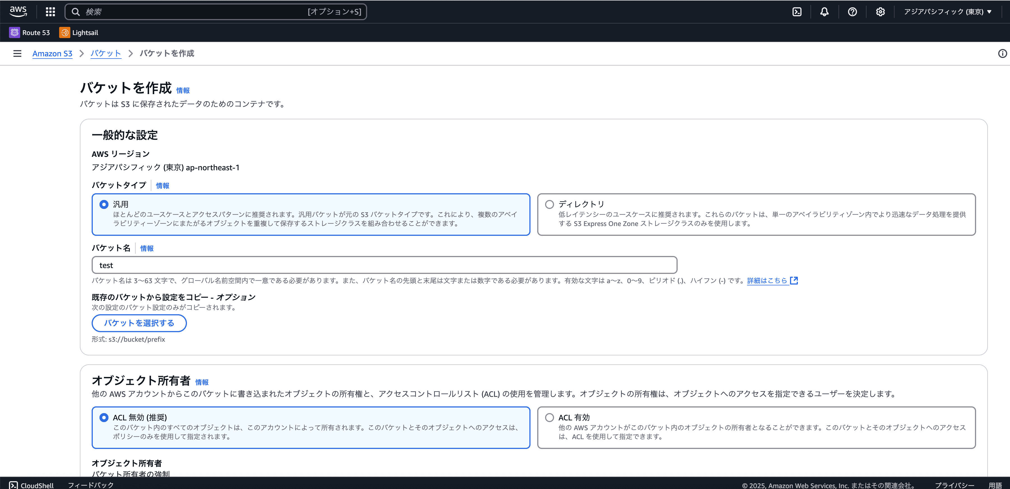Click the external link icon beside 詳細はこちら
Viewport: 1010px width, 489px height.
[x=794, y=281]
